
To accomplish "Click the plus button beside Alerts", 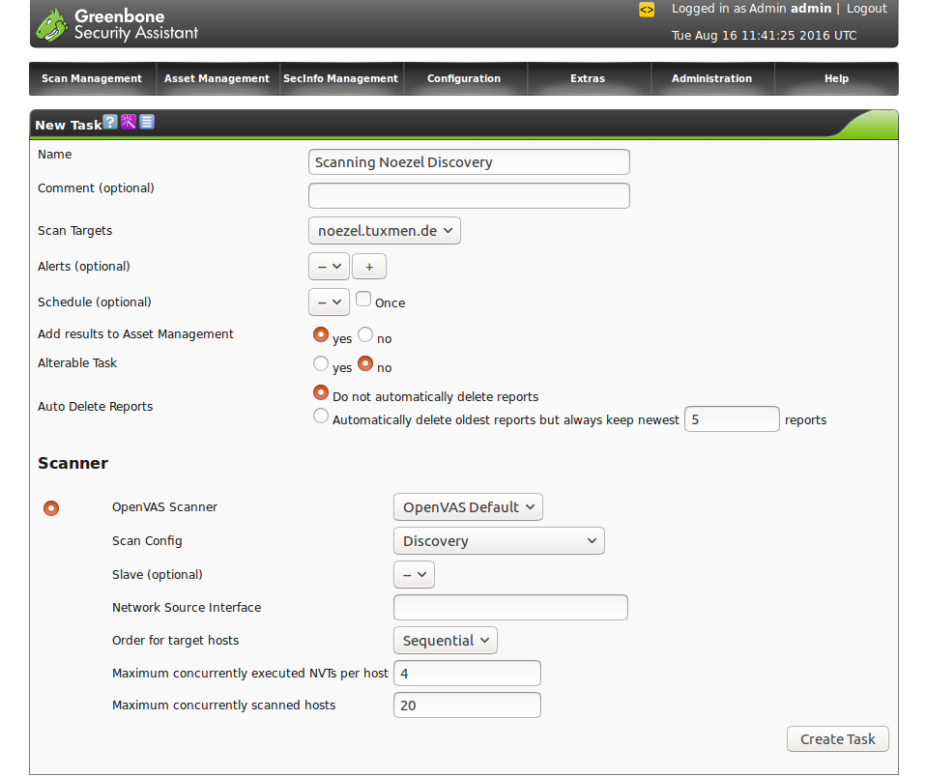I will 368,267.
